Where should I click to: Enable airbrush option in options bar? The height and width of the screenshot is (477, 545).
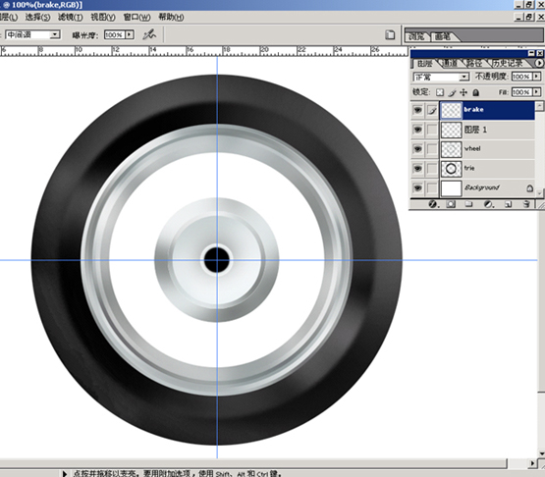[x=149, y=34]
